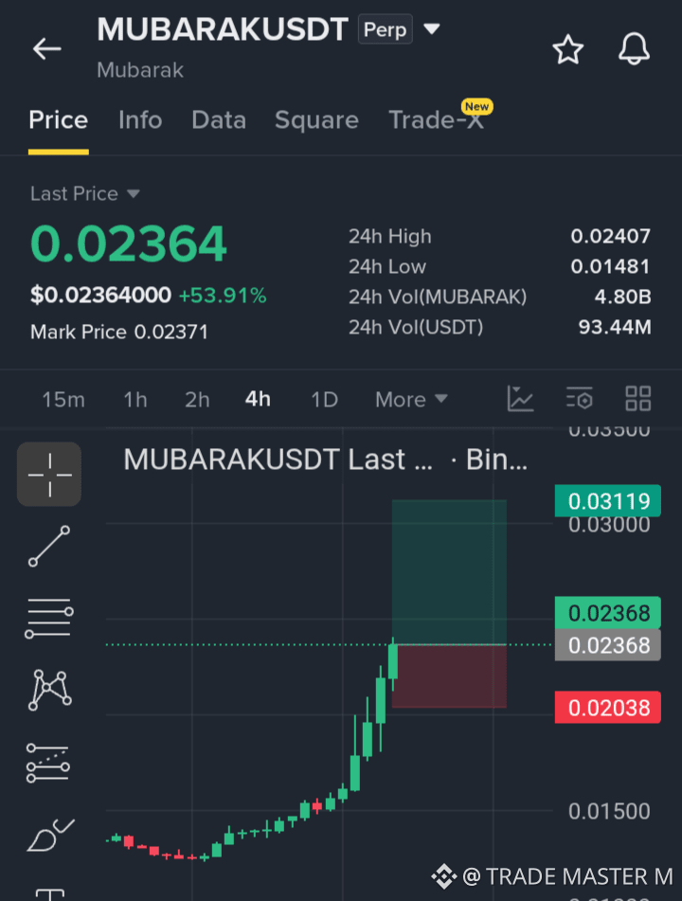Expand the More timeframes dropdown
The height and width of the screenshot is (901, 682).
click(411, 400)
